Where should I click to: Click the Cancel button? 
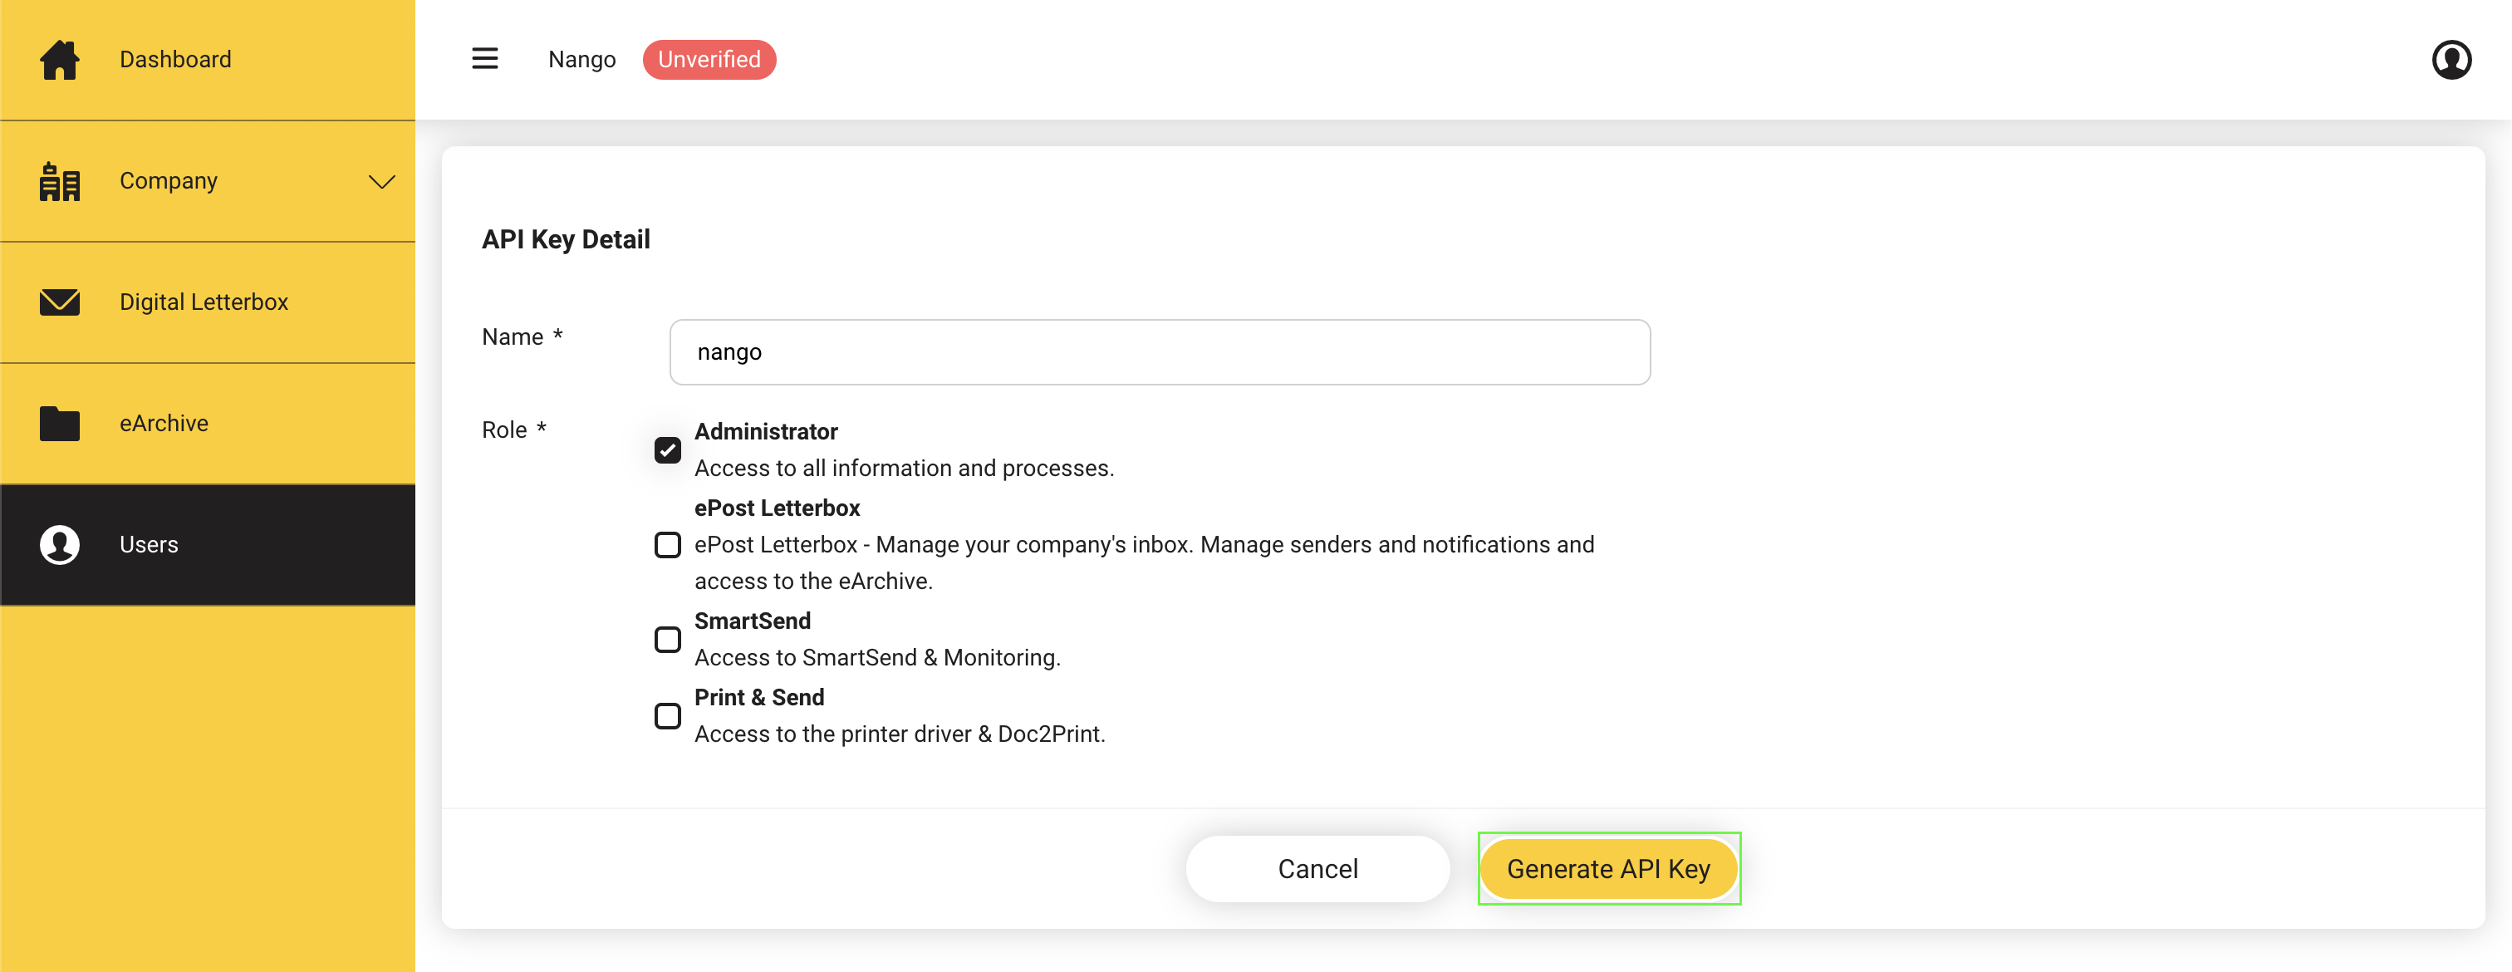(x=1317, y=869)
